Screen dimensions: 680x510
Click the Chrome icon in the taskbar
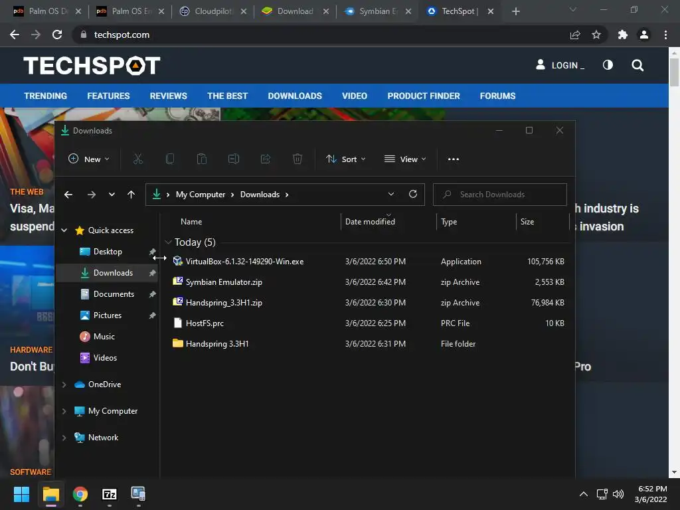(80, 494)
